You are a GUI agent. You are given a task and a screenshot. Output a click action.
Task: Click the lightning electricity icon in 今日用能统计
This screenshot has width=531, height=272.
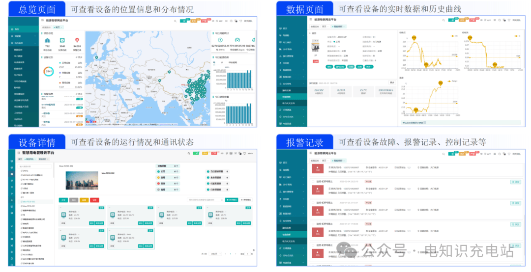pyautogui.click(x=220, y=40)
